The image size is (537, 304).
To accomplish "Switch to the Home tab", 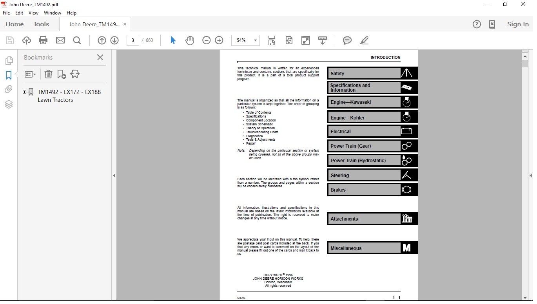I will coord(15,24).
